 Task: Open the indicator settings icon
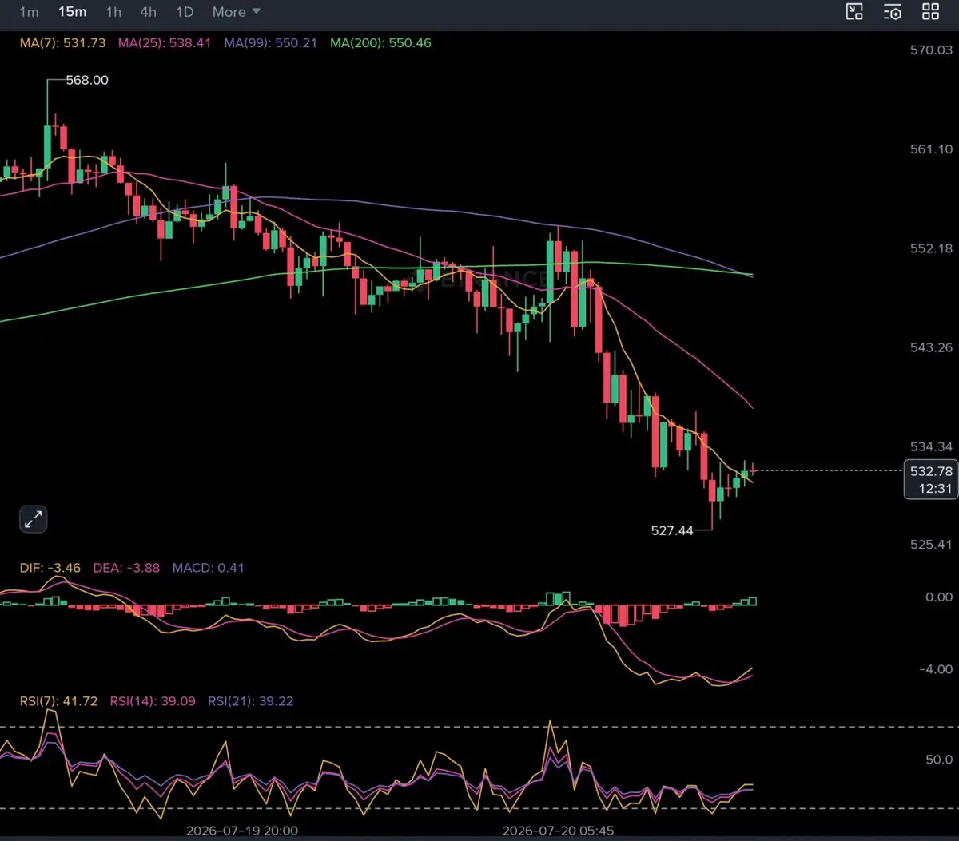point(893,11)
